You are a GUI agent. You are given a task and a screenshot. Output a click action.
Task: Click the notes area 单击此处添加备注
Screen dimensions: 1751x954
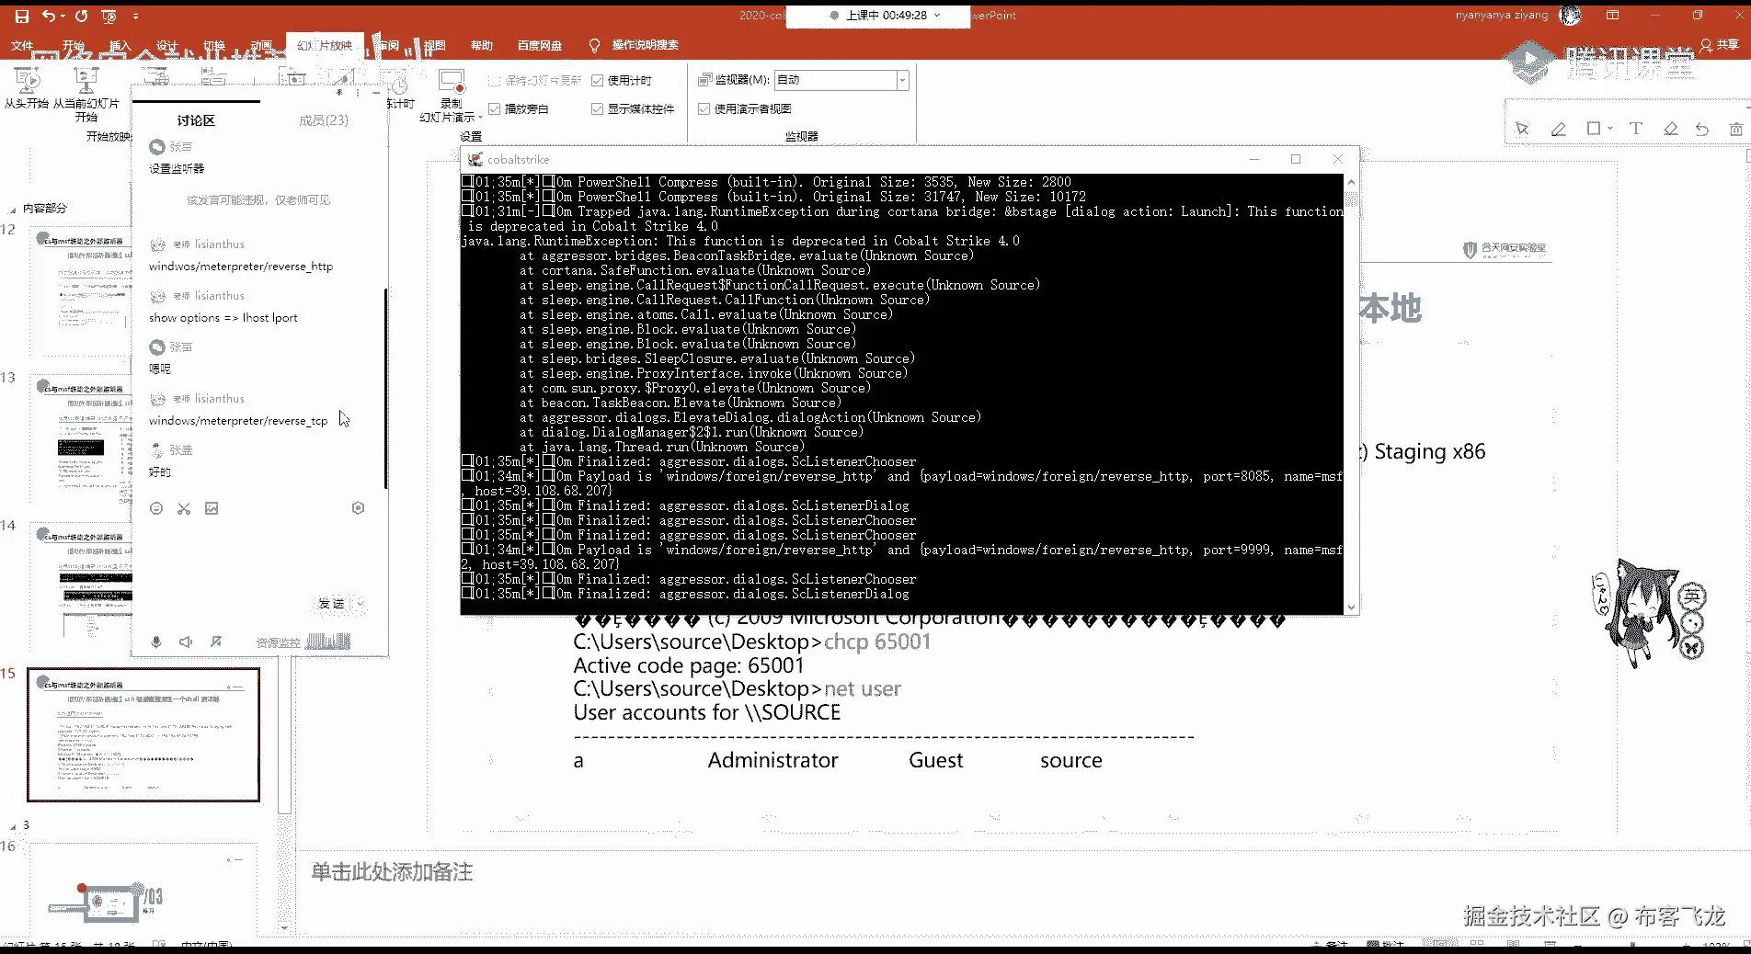point(392,872)
